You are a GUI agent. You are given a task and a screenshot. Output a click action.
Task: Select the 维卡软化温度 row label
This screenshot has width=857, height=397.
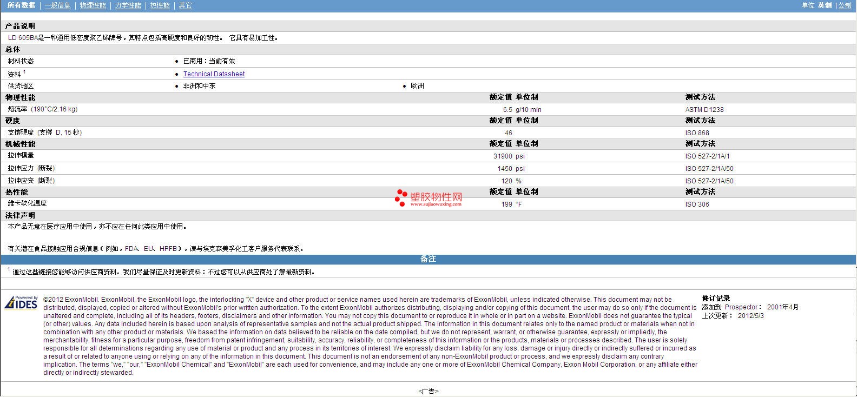pyautogui.click(x=27, y=203)
